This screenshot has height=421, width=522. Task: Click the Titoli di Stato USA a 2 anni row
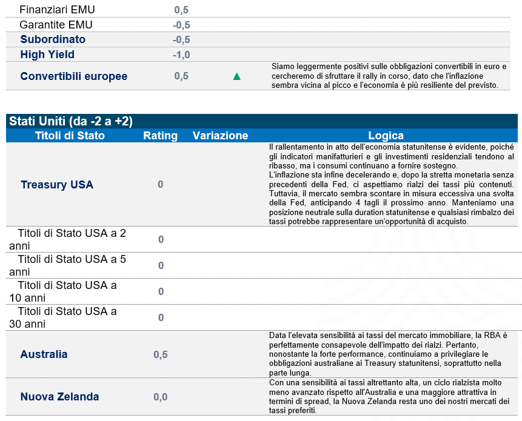(67, 239)
